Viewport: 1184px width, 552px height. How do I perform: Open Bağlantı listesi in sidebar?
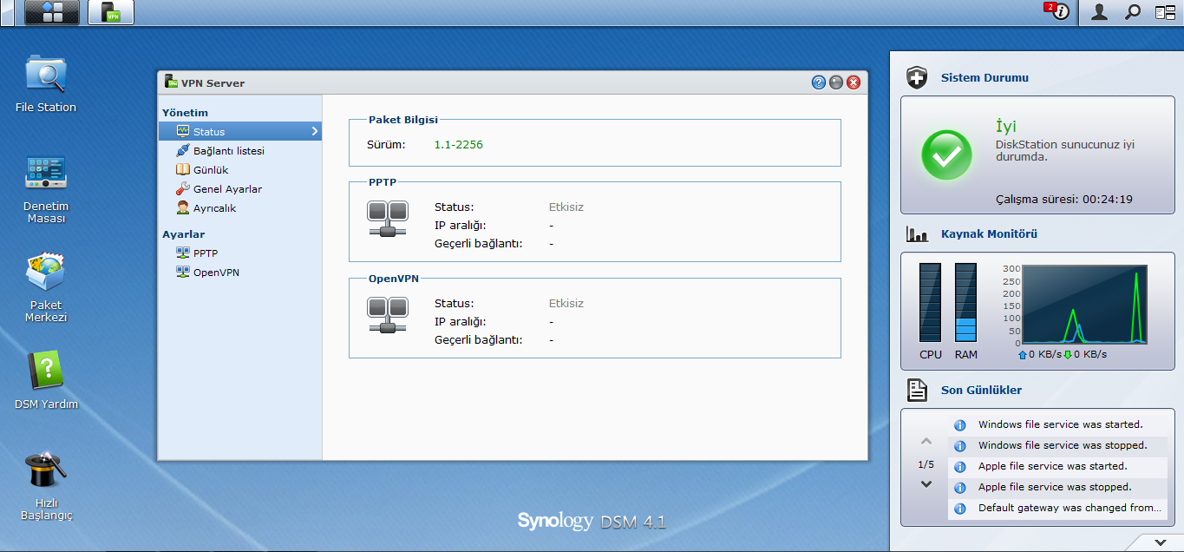(228, 151)
